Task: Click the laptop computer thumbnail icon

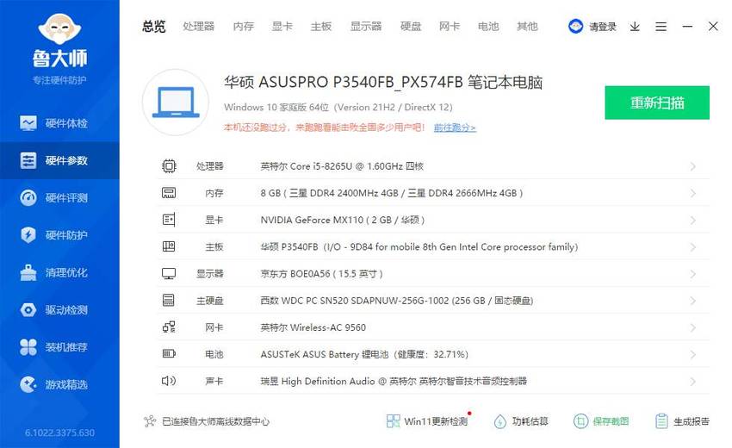Action: 176,102
